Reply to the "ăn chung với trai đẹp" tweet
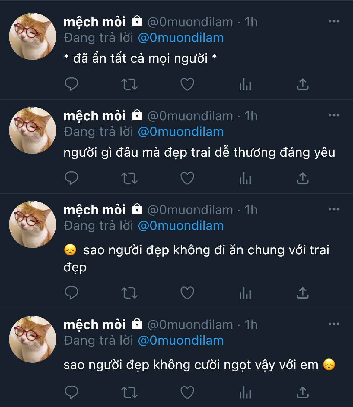The height and width of the screenshot is (407, 353). click(72, 293)
